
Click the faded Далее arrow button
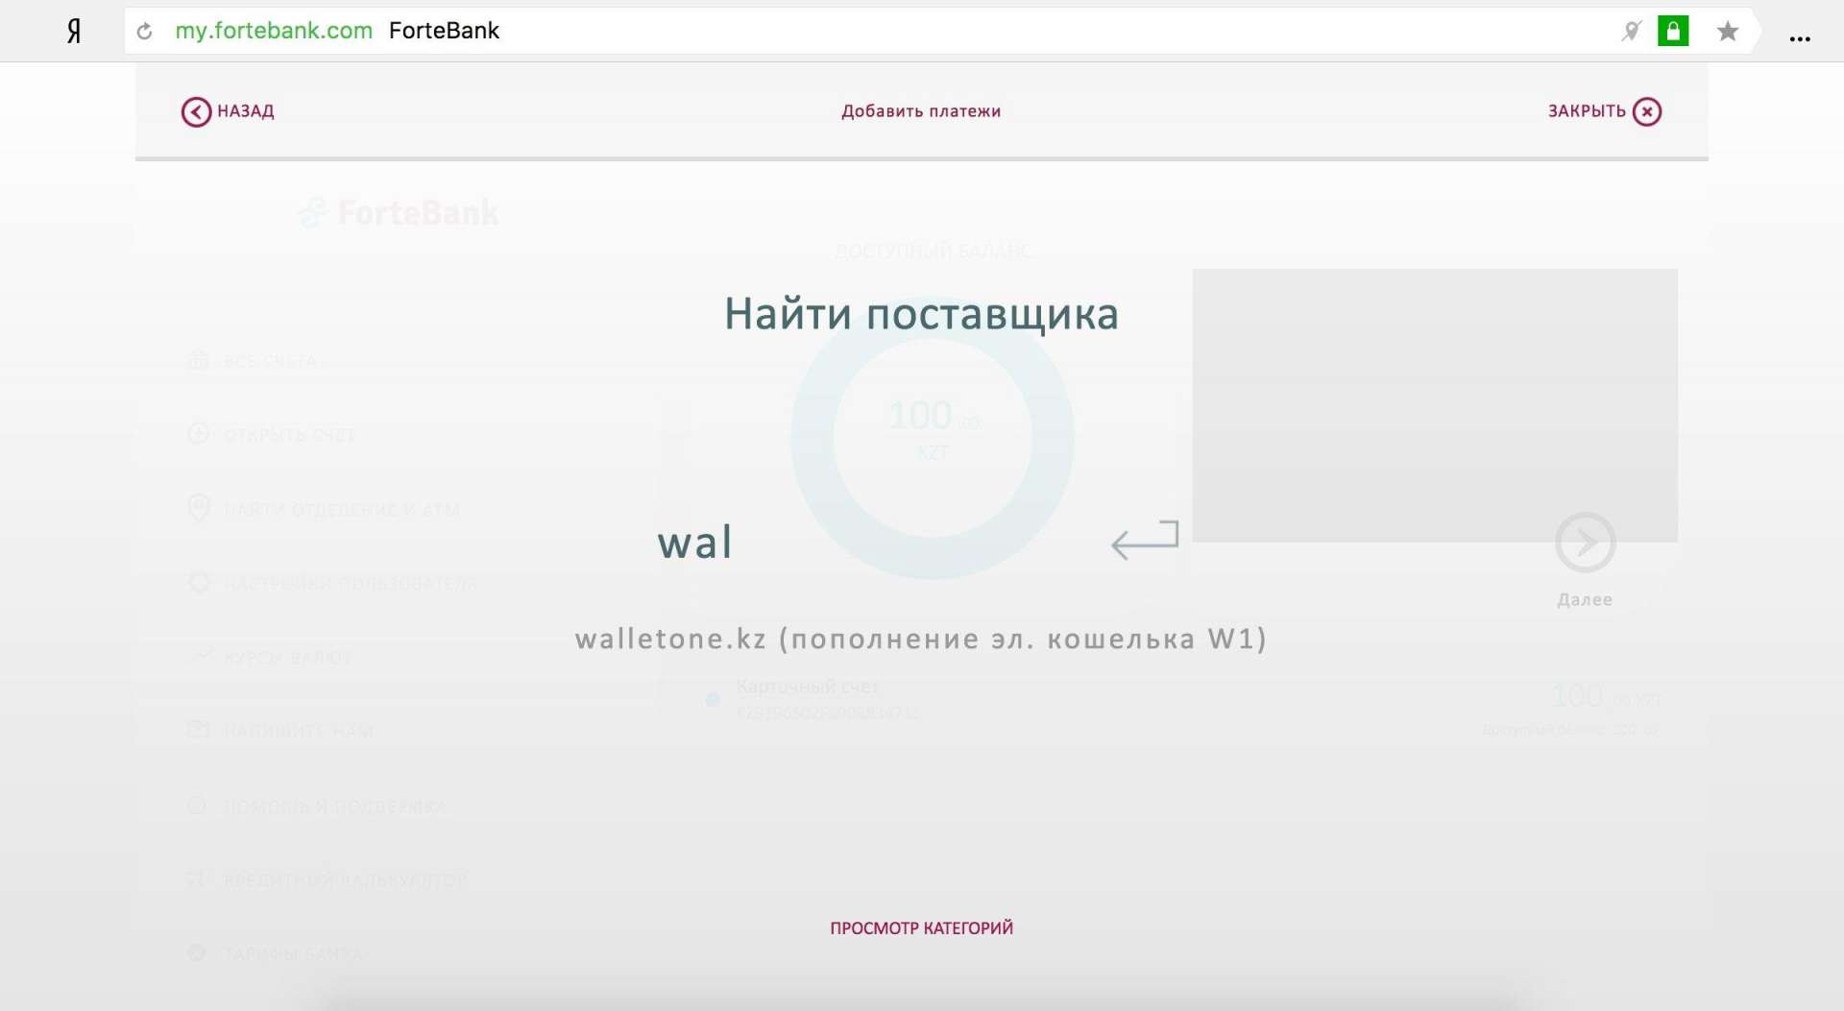(x=1585, y=543)
